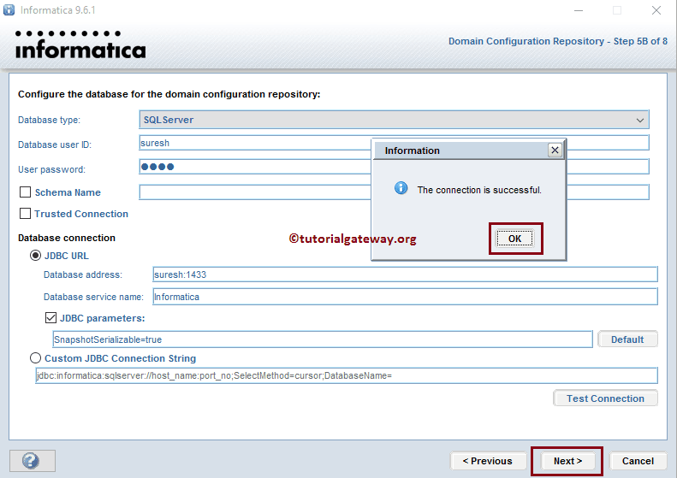This screenshot has height=478, width=677.
Task: Uncheck the JDBC parameters checkbox
Action: [50, 318]
